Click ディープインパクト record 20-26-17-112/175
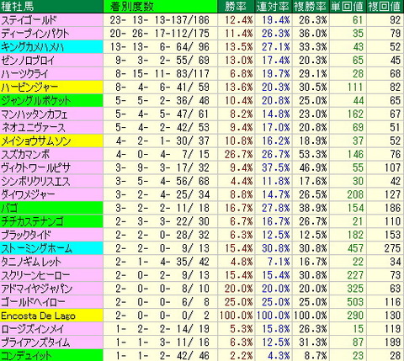 pos(160,34)
